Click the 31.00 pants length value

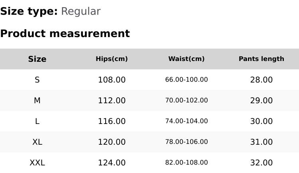[x=261, y=142]
